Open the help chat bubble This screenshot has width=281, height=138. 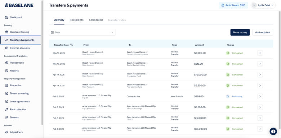[x=273, y=132]
